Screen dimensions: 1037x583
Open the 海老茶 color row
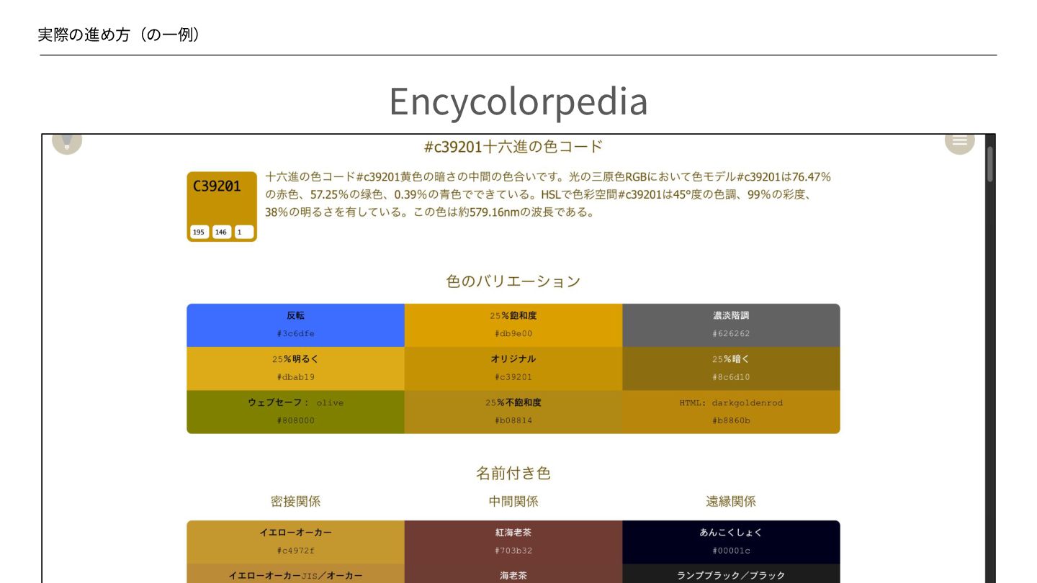[513, 573]
